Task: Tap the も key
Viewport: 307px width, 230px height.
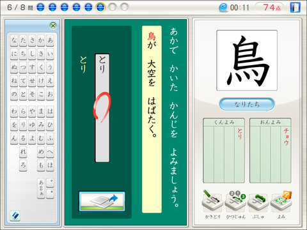Action: pyautogui.click(x=41, y=165)
